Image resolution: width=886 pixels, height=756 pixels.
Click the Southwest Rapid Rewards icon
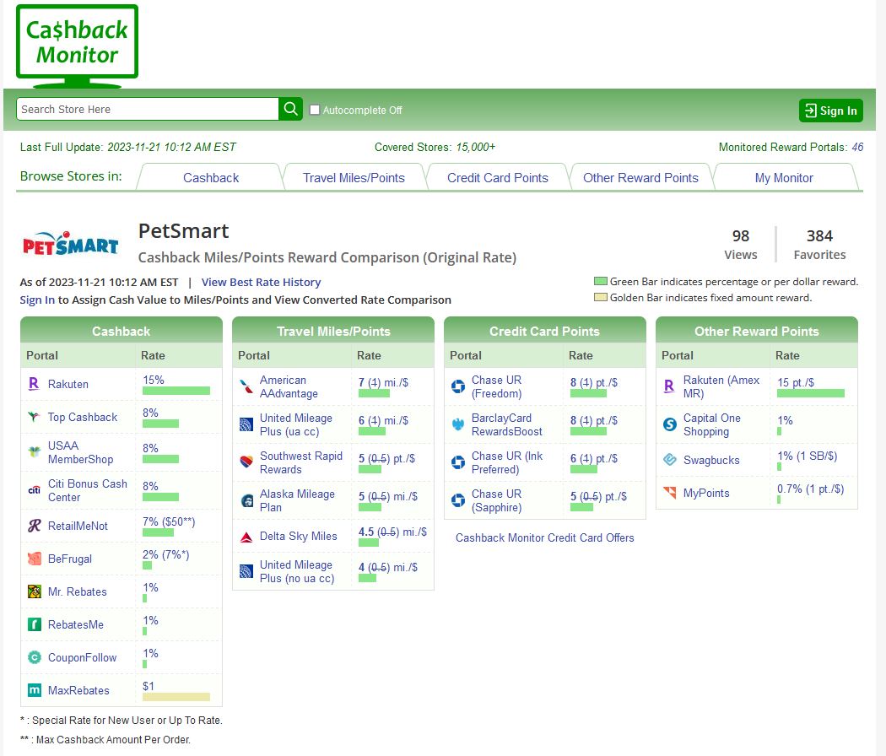[246, 462]
